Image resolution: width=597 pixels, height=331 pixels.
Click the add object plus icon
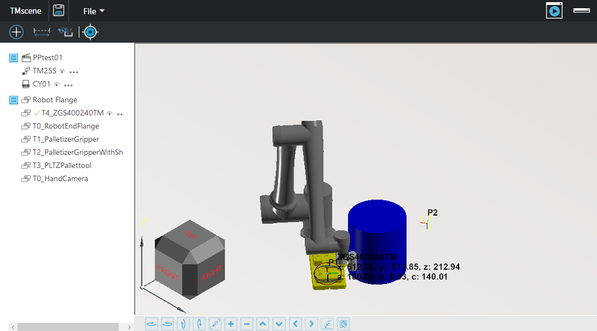16,32
